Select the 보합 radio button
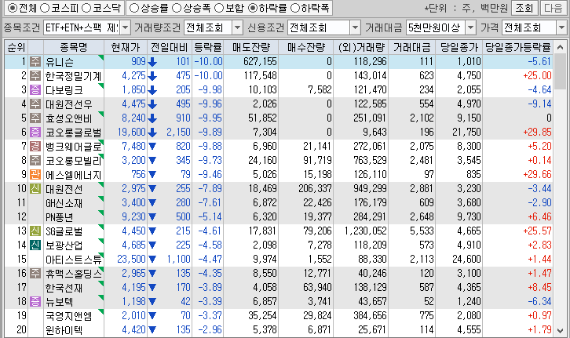The image size is (570, 338). click(219, 8)
